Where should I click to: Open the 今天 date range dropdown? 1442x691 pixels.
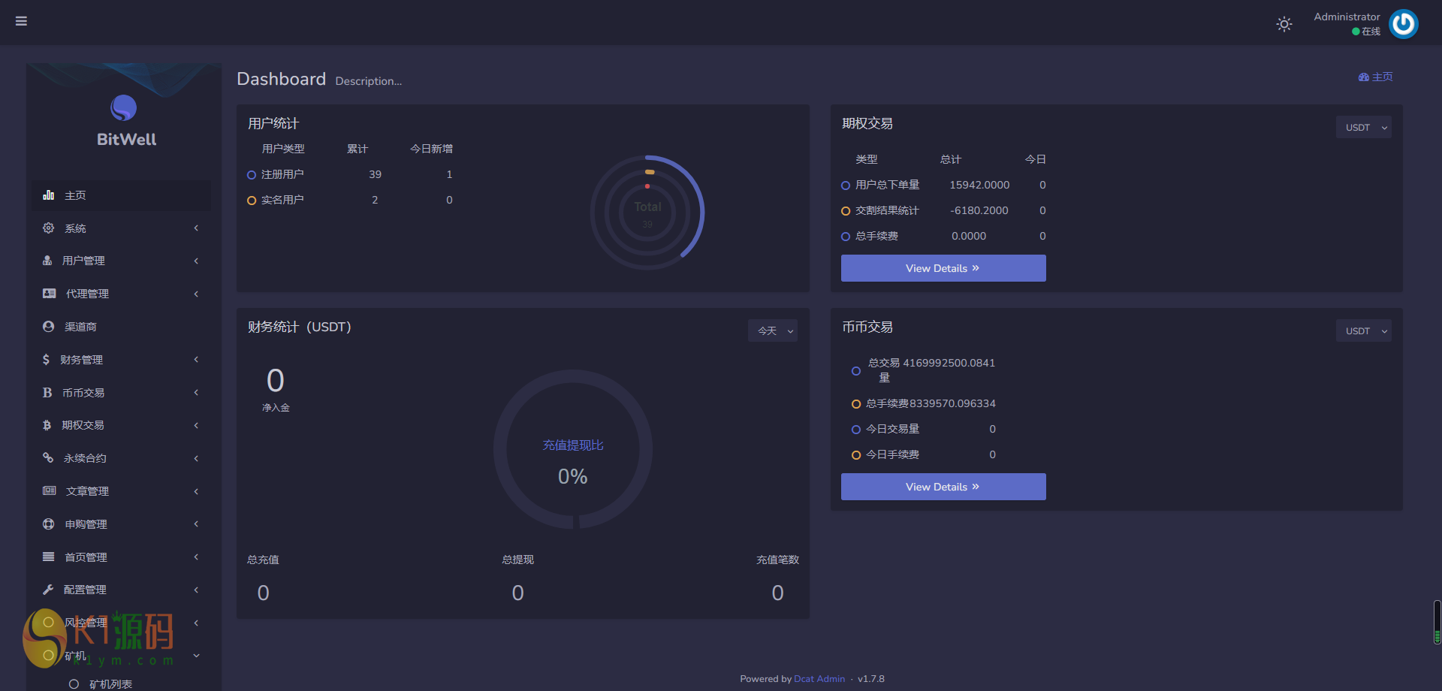pyautogui.click(x=773, y=331)
